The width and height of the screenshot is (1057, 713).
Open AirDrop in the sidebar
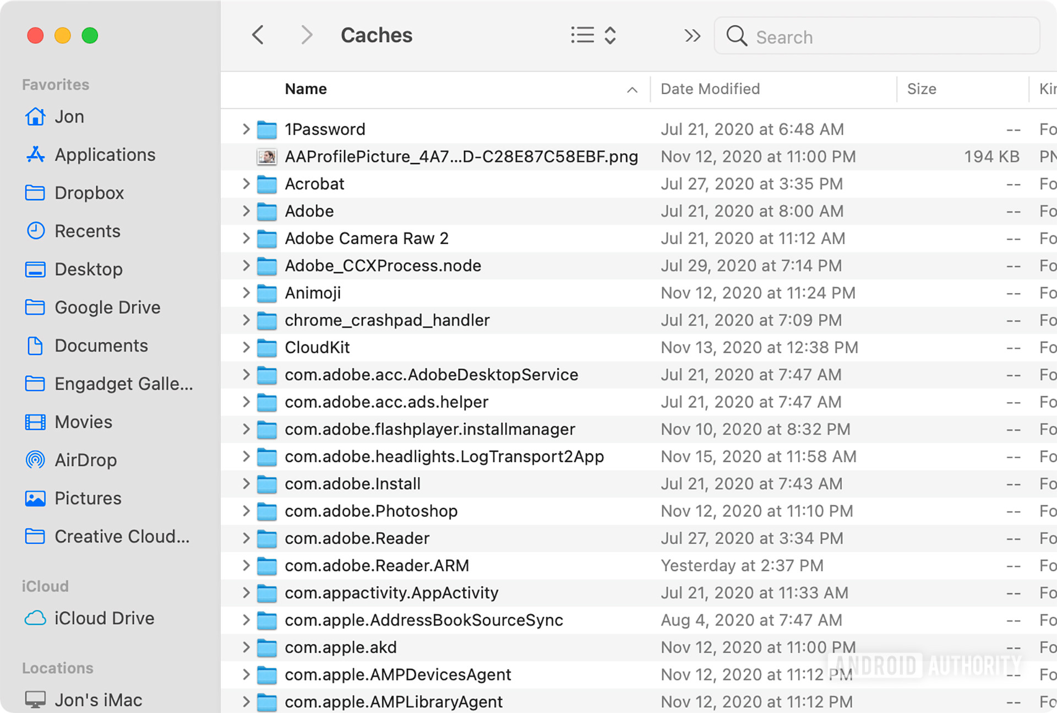[x=85, y=460]
